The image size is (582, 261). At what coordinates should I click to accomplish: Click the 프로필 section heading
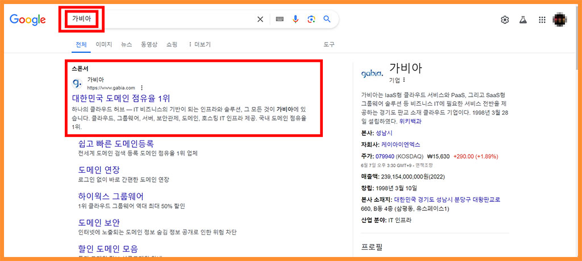click(372, 247)
